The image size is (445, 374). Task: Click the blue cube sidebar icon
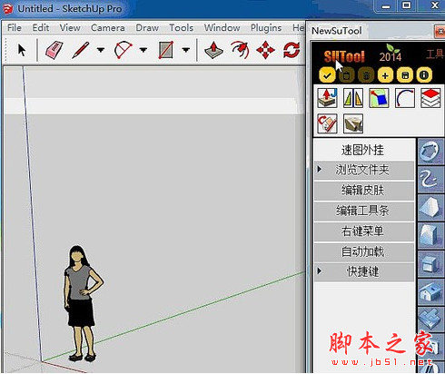pyautogui.click(x=431, y=263)
